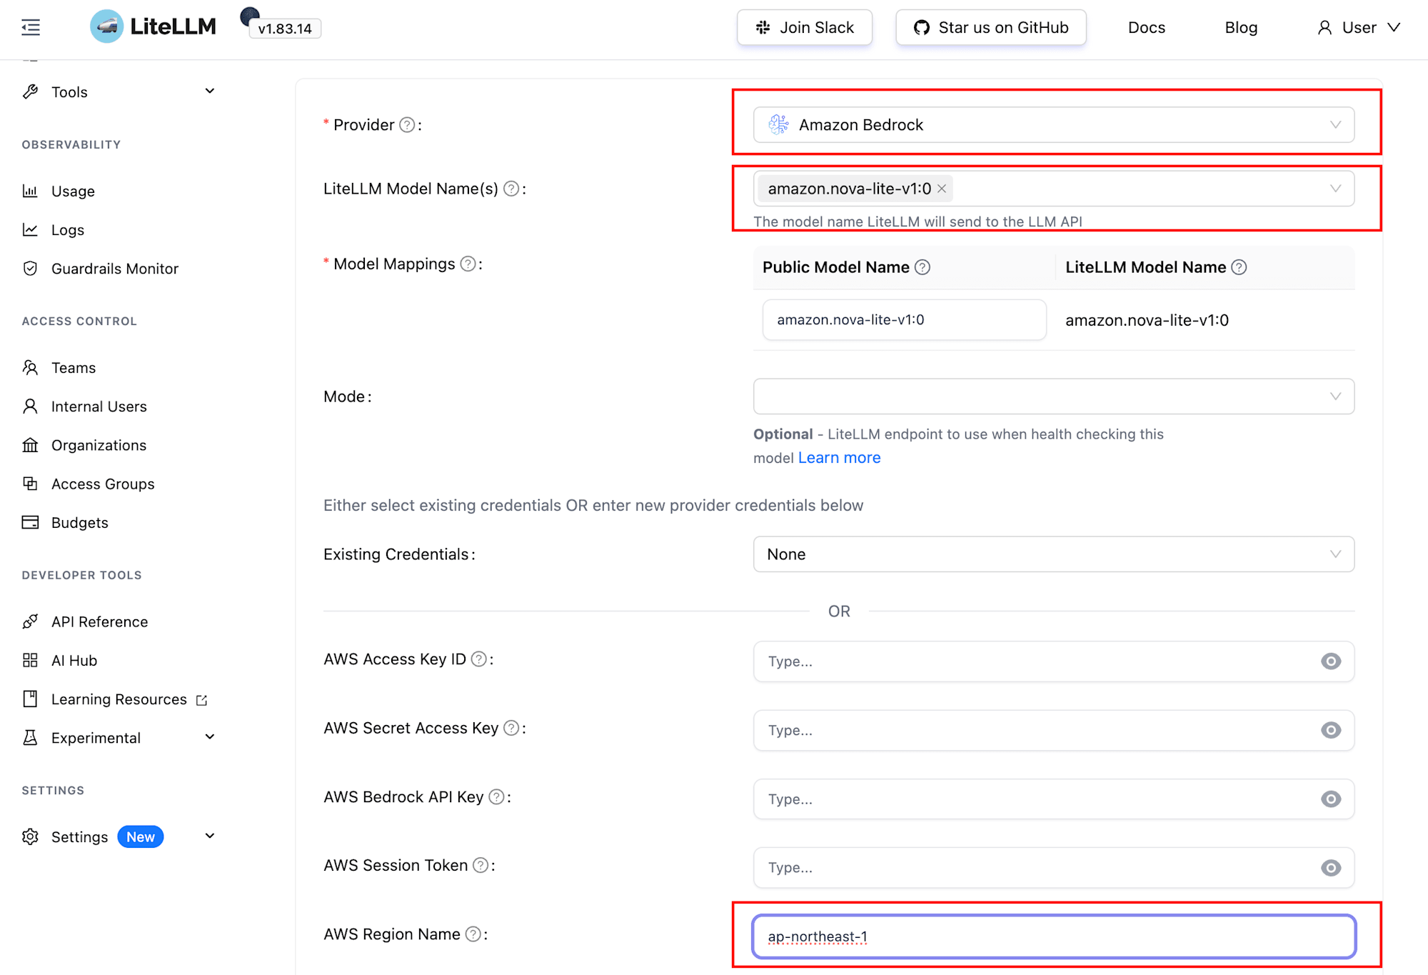
Task: Click the API Reference plug icon
Action: [x=30, y=621]
